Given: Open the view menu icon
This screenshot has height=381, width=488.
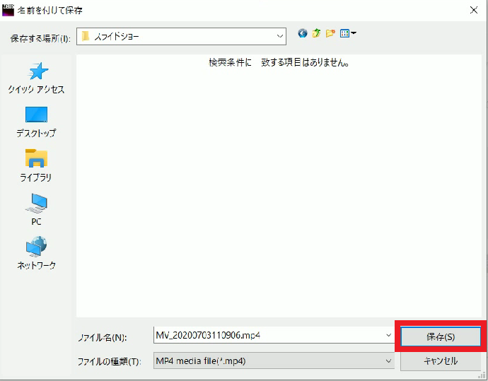Looking at the screenshot, I should click(x=348, y=33).
